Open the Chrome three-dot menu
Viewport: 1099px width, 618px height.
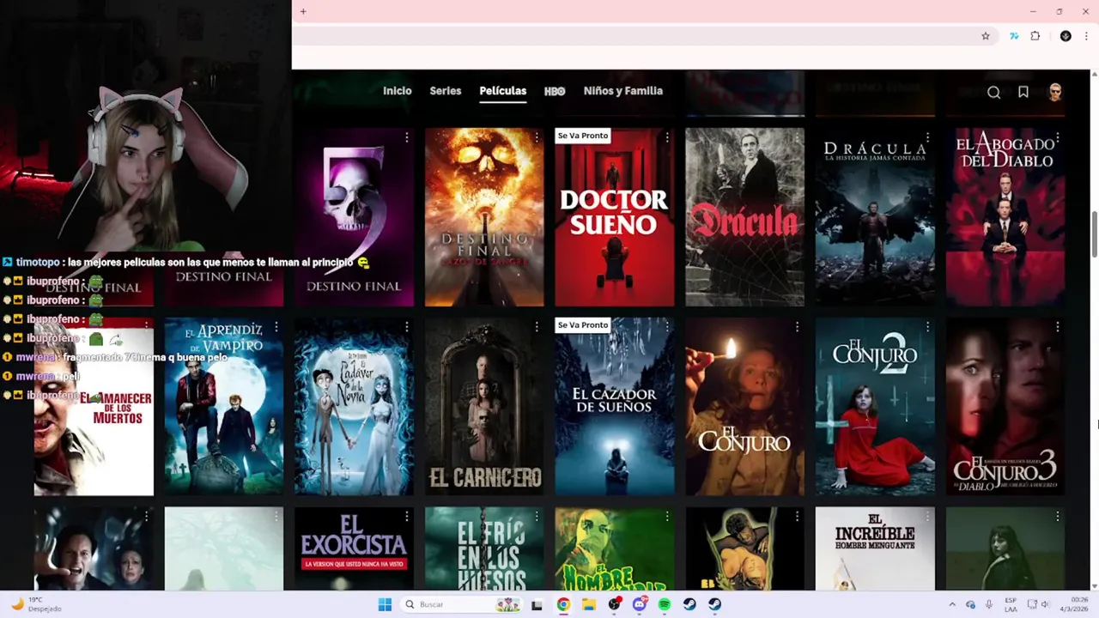pyautogui.click(x=1087, y=36)
